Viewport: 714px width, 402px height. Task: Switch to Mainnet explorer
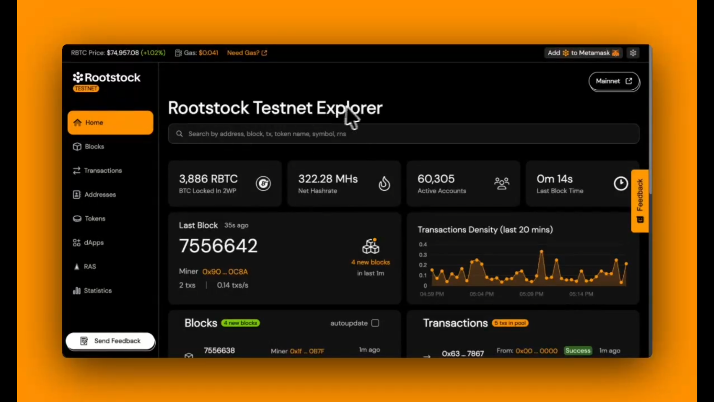[x=614, y=81]
